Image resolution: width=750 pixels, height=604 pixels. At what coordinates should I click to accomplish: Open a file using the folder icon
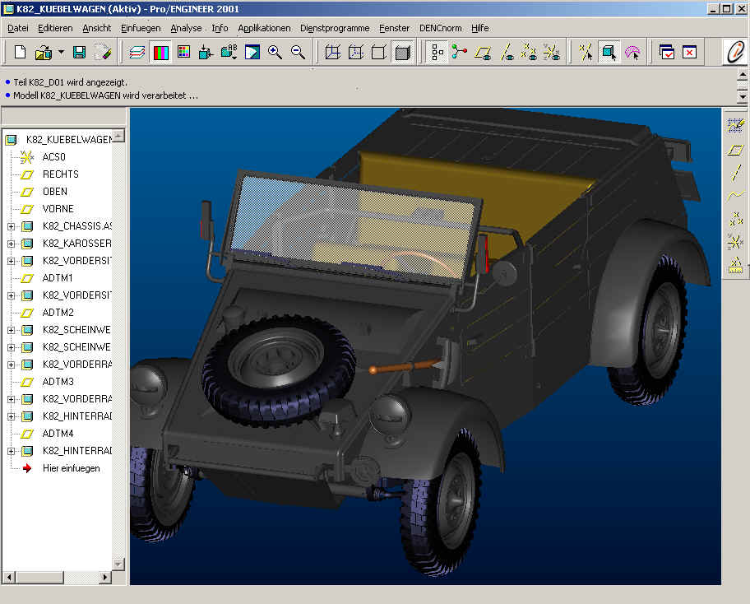(43, 52)
